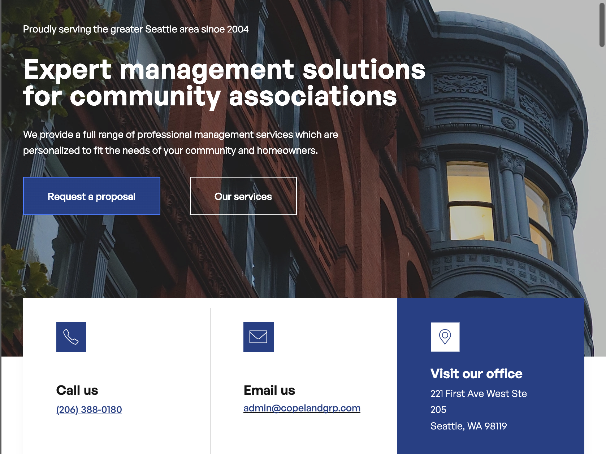
Task: Open Our services from the hero
Action: tap(243, 196)
